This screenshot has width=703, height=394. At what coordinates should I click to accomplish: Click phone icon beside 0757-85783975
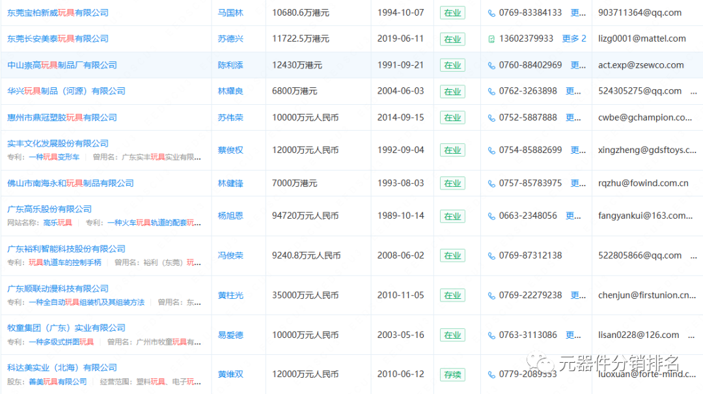click(x=491, y=184)
